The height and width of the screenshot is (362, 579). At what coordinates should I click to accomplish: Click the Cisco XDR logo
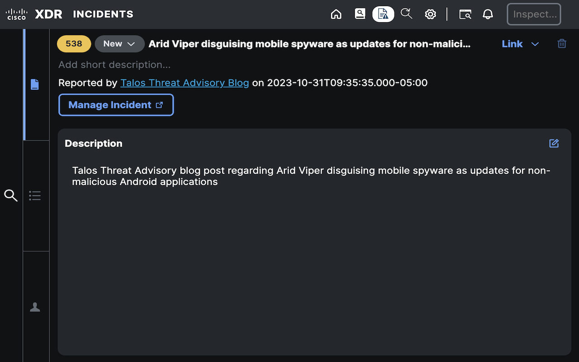[34, 14]
